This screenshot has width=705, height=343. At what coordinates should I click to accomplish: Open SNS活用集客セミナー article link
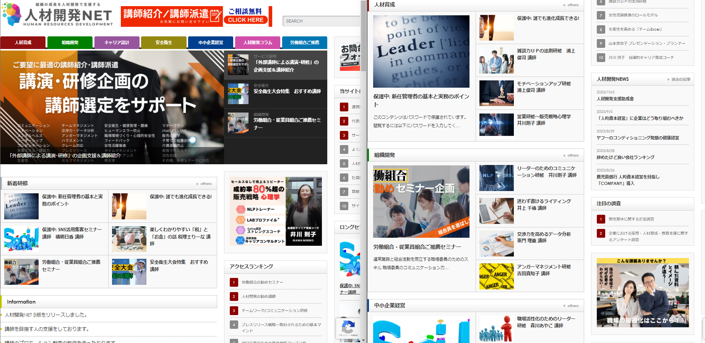pyautogui.click(x=72, y=233)
